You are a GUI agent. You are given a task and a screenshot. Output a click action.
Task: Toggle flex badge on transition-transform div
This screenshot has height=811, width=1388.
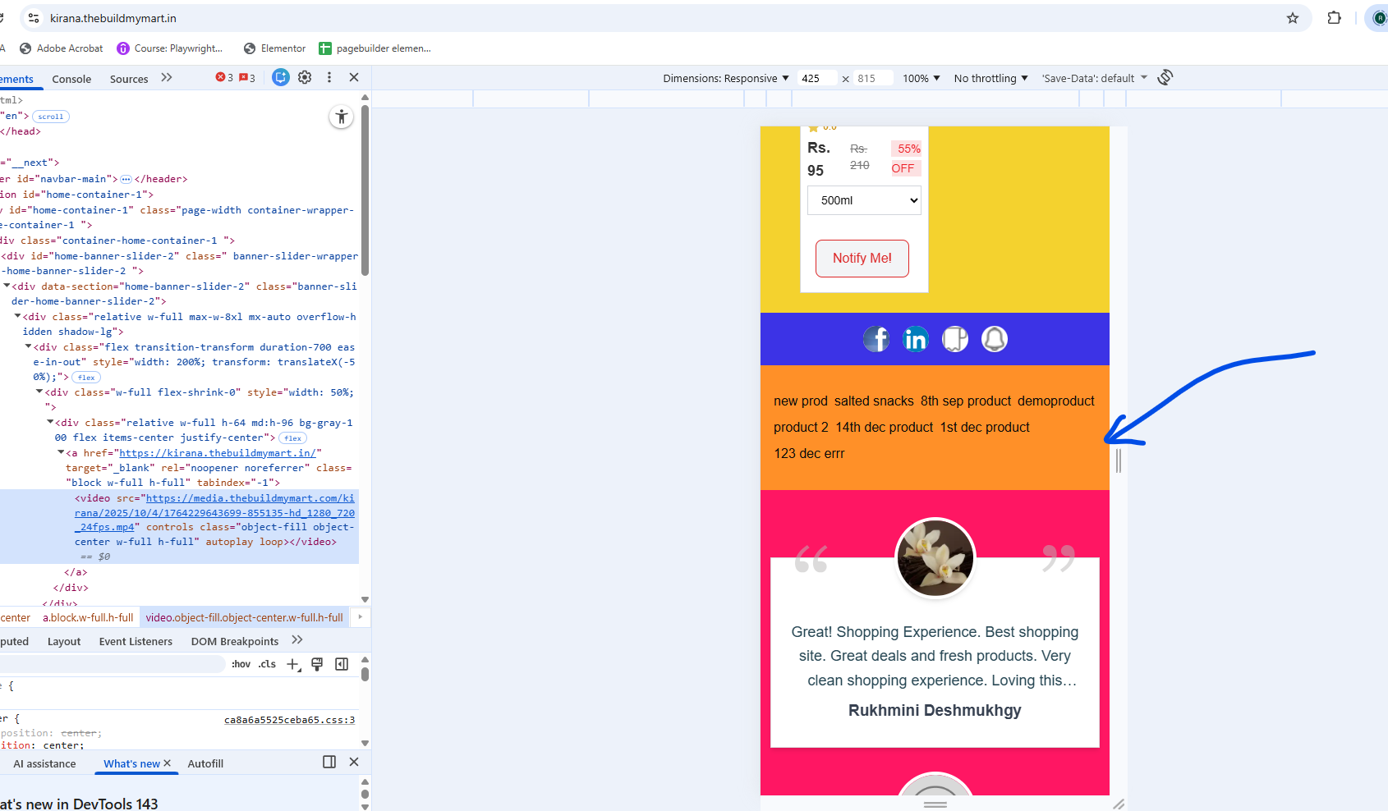[86, 378]
